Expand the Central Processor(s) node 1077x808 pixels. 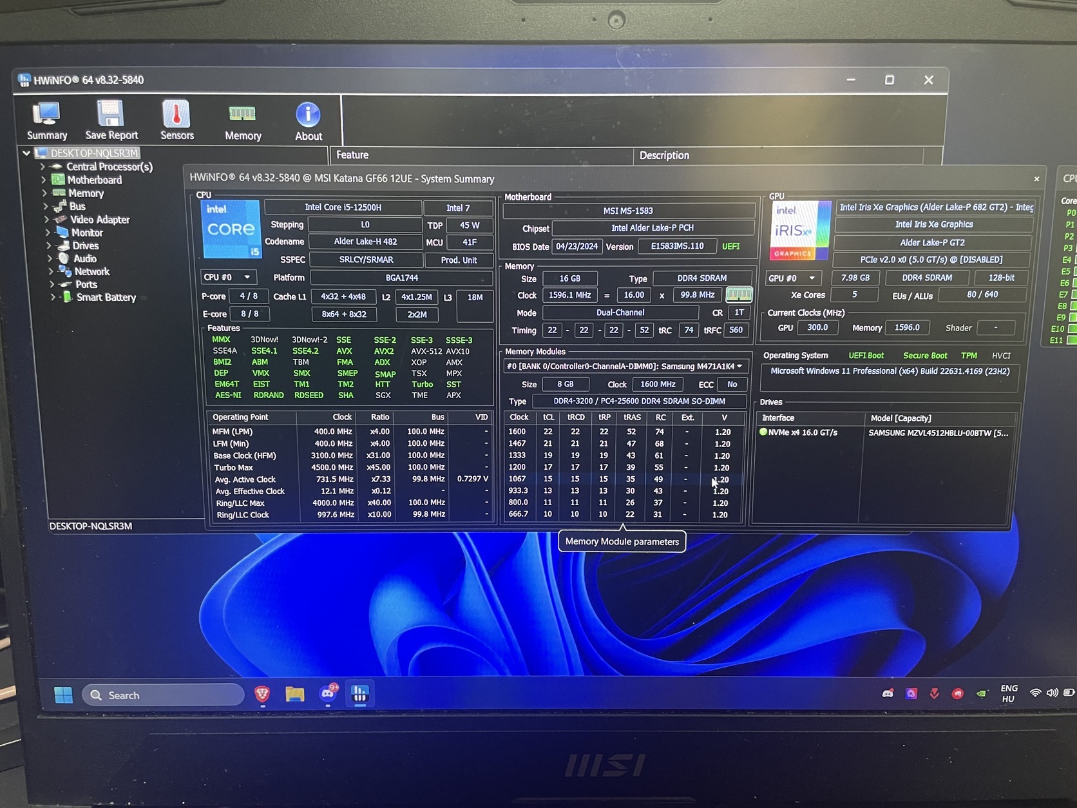(43, 166)
